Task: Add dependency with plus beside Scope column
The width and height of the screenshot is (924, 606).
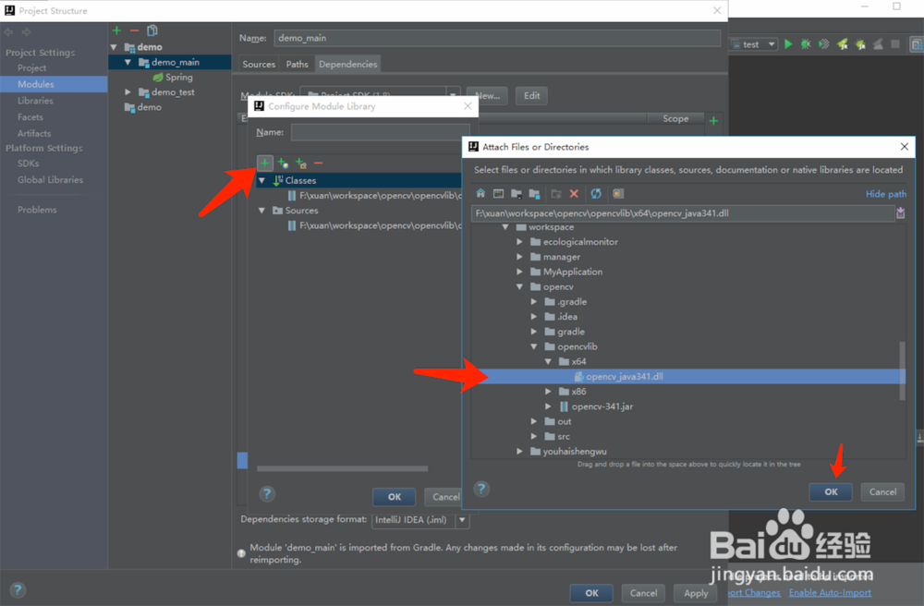Action: tap(713, 121)
